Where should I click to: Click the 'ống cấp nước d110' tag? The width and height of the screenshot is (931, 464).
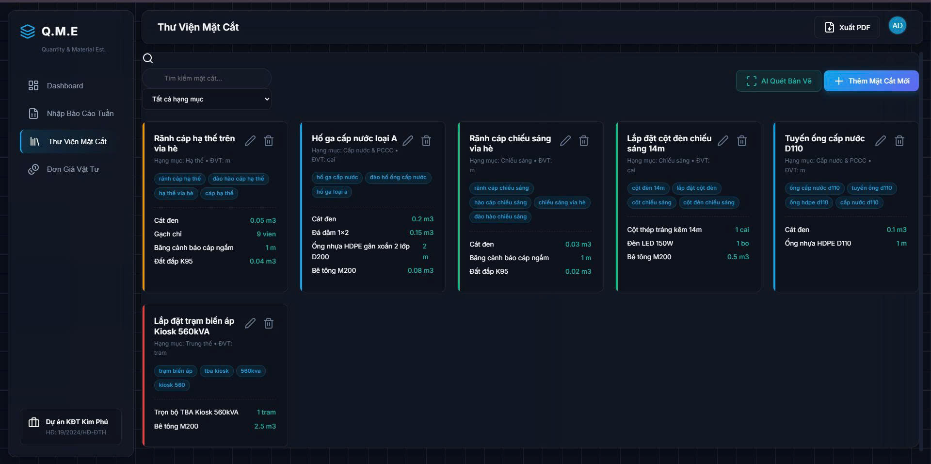click(x=815, y=188)
